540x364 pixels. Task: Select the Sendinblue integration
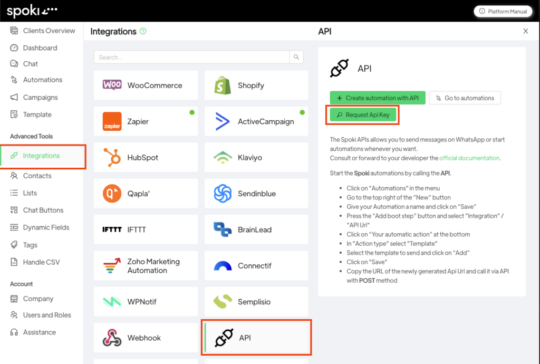tap(256, 193)
